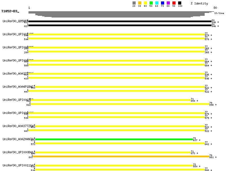Screen dimensions: 228x171
Task: Click the green alignment bar for A0A2H4N7A
Action: [113, 139]
